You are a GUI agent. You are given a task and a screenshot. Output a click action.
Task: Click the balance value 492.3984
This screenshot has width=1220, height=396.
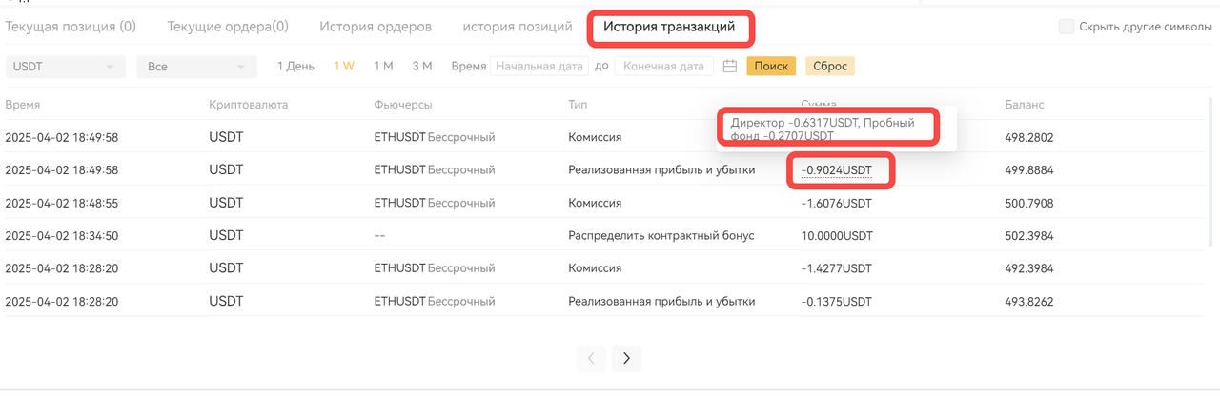pos(1028,268)
